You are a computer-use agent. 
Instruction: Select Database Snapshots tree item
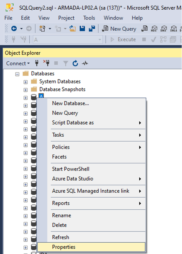pos(62,89)
